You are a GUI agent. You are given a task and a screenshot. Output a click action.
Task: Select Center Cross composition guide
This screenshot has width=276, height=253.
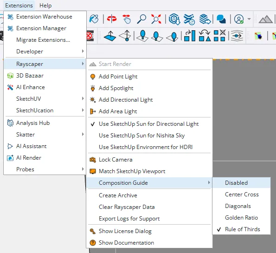[x=241, y=195]
